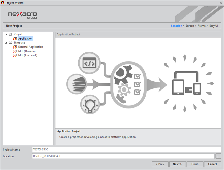224x170 pixels.
Task: Click the Project Name input field
Action: [x=126, y=150]
